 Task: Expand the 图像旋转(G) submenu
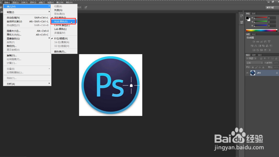(x=27, y=38)
